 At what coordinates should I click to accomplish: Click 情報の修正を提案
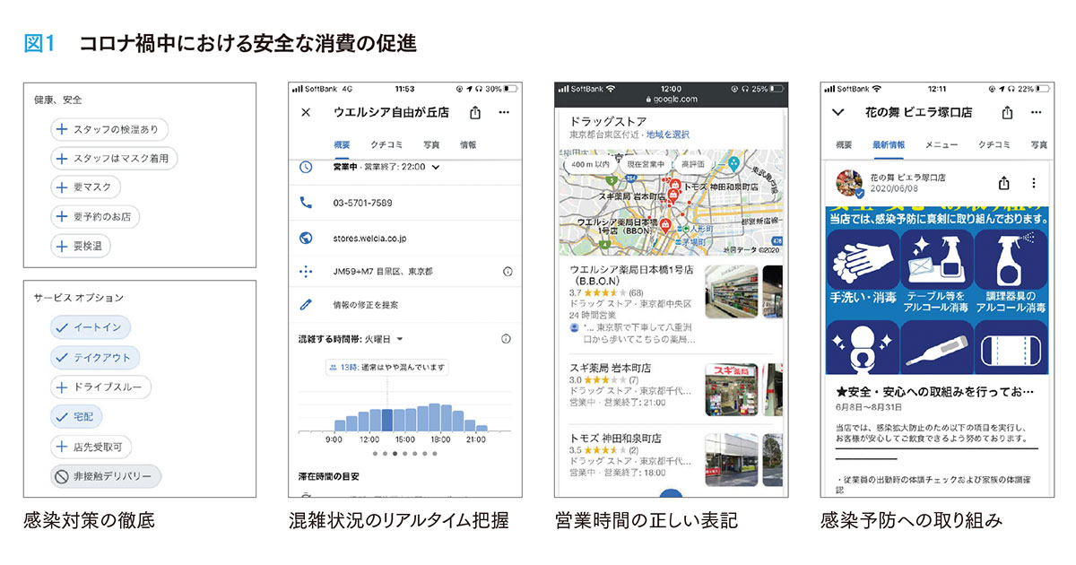tap(365, 305)
